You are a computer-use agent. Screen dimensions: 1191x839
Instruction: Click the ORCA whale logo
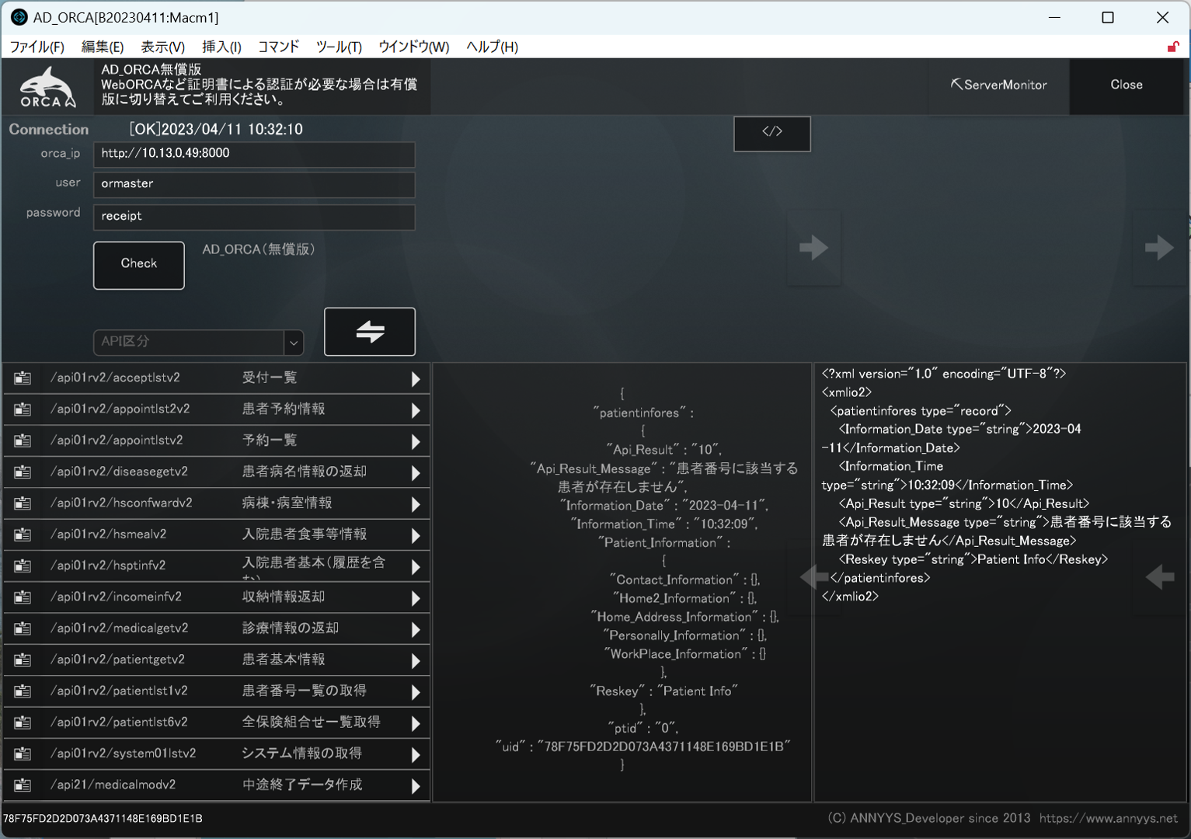click(47, 86)
